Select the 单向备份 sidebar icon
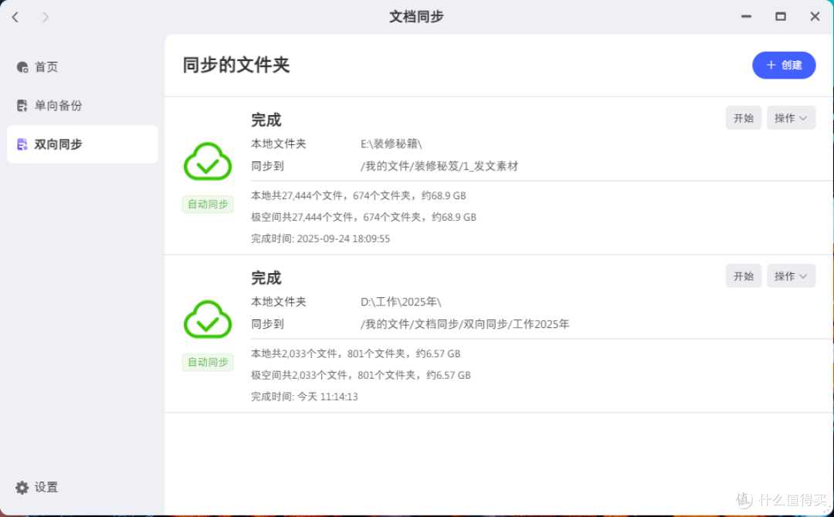 pyautogui.click(x=22, y=105)
